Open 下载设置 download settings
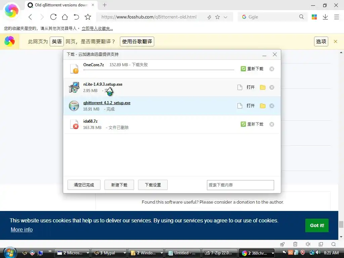The height and width of the screenshot is (258, 344). pos(153,185)
